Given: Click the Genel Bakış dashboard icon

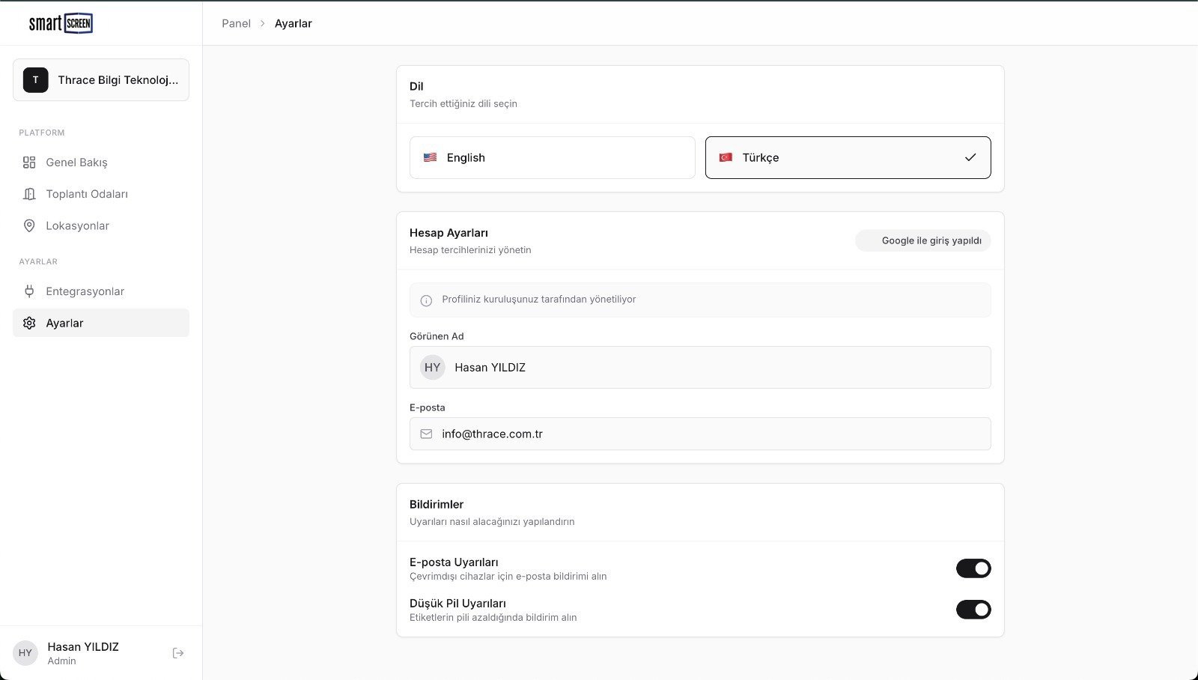Looking at the screenshot, I should (29, 163).
